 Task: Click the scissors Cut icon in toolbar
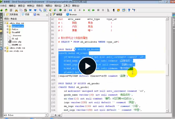(x=16, y=10)
